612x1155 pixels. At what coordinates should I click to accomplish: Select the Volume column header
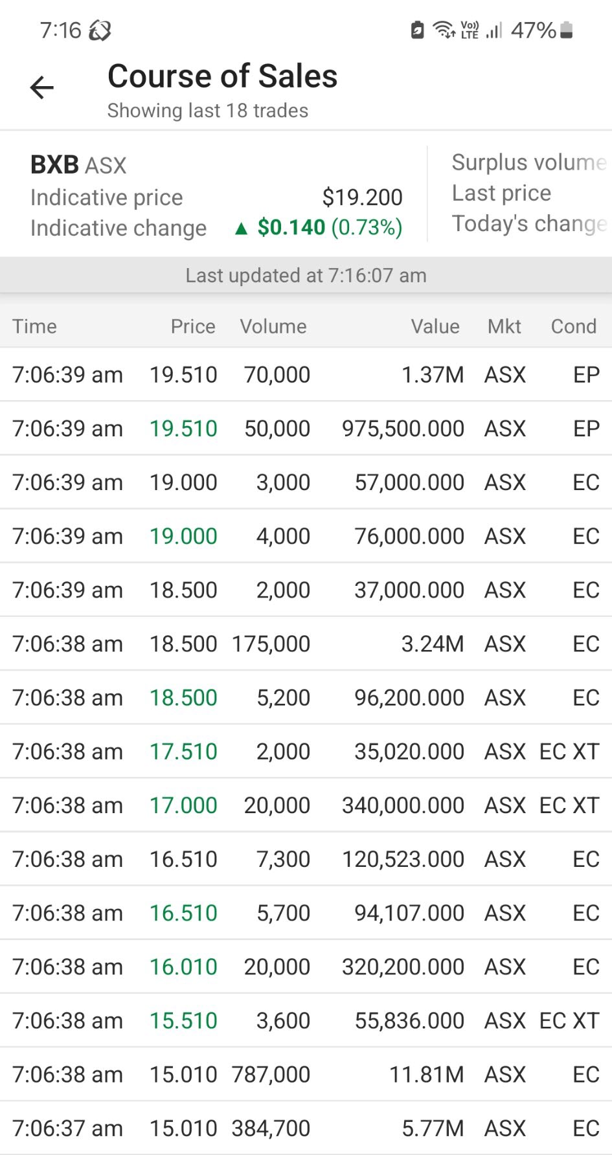(273, 326)
